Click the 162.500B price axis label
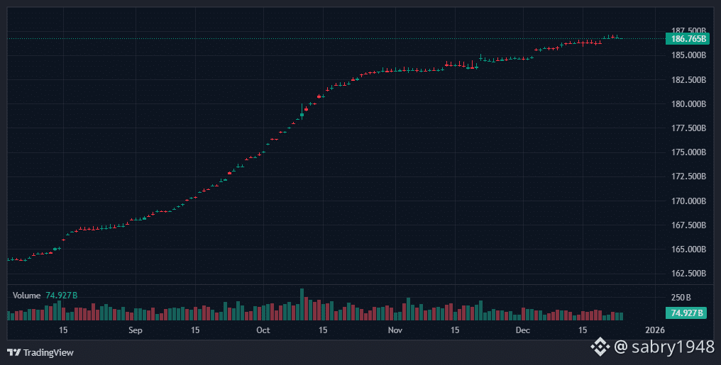 click(x=688, y=273)
